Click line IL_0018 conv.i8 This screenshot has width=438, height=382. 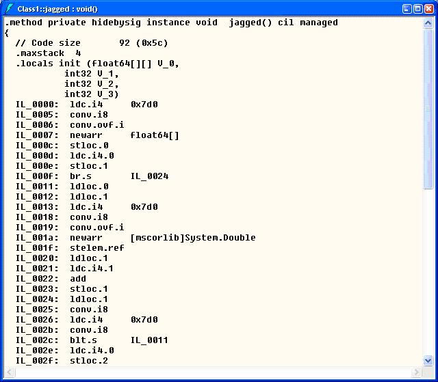point(62,217)
